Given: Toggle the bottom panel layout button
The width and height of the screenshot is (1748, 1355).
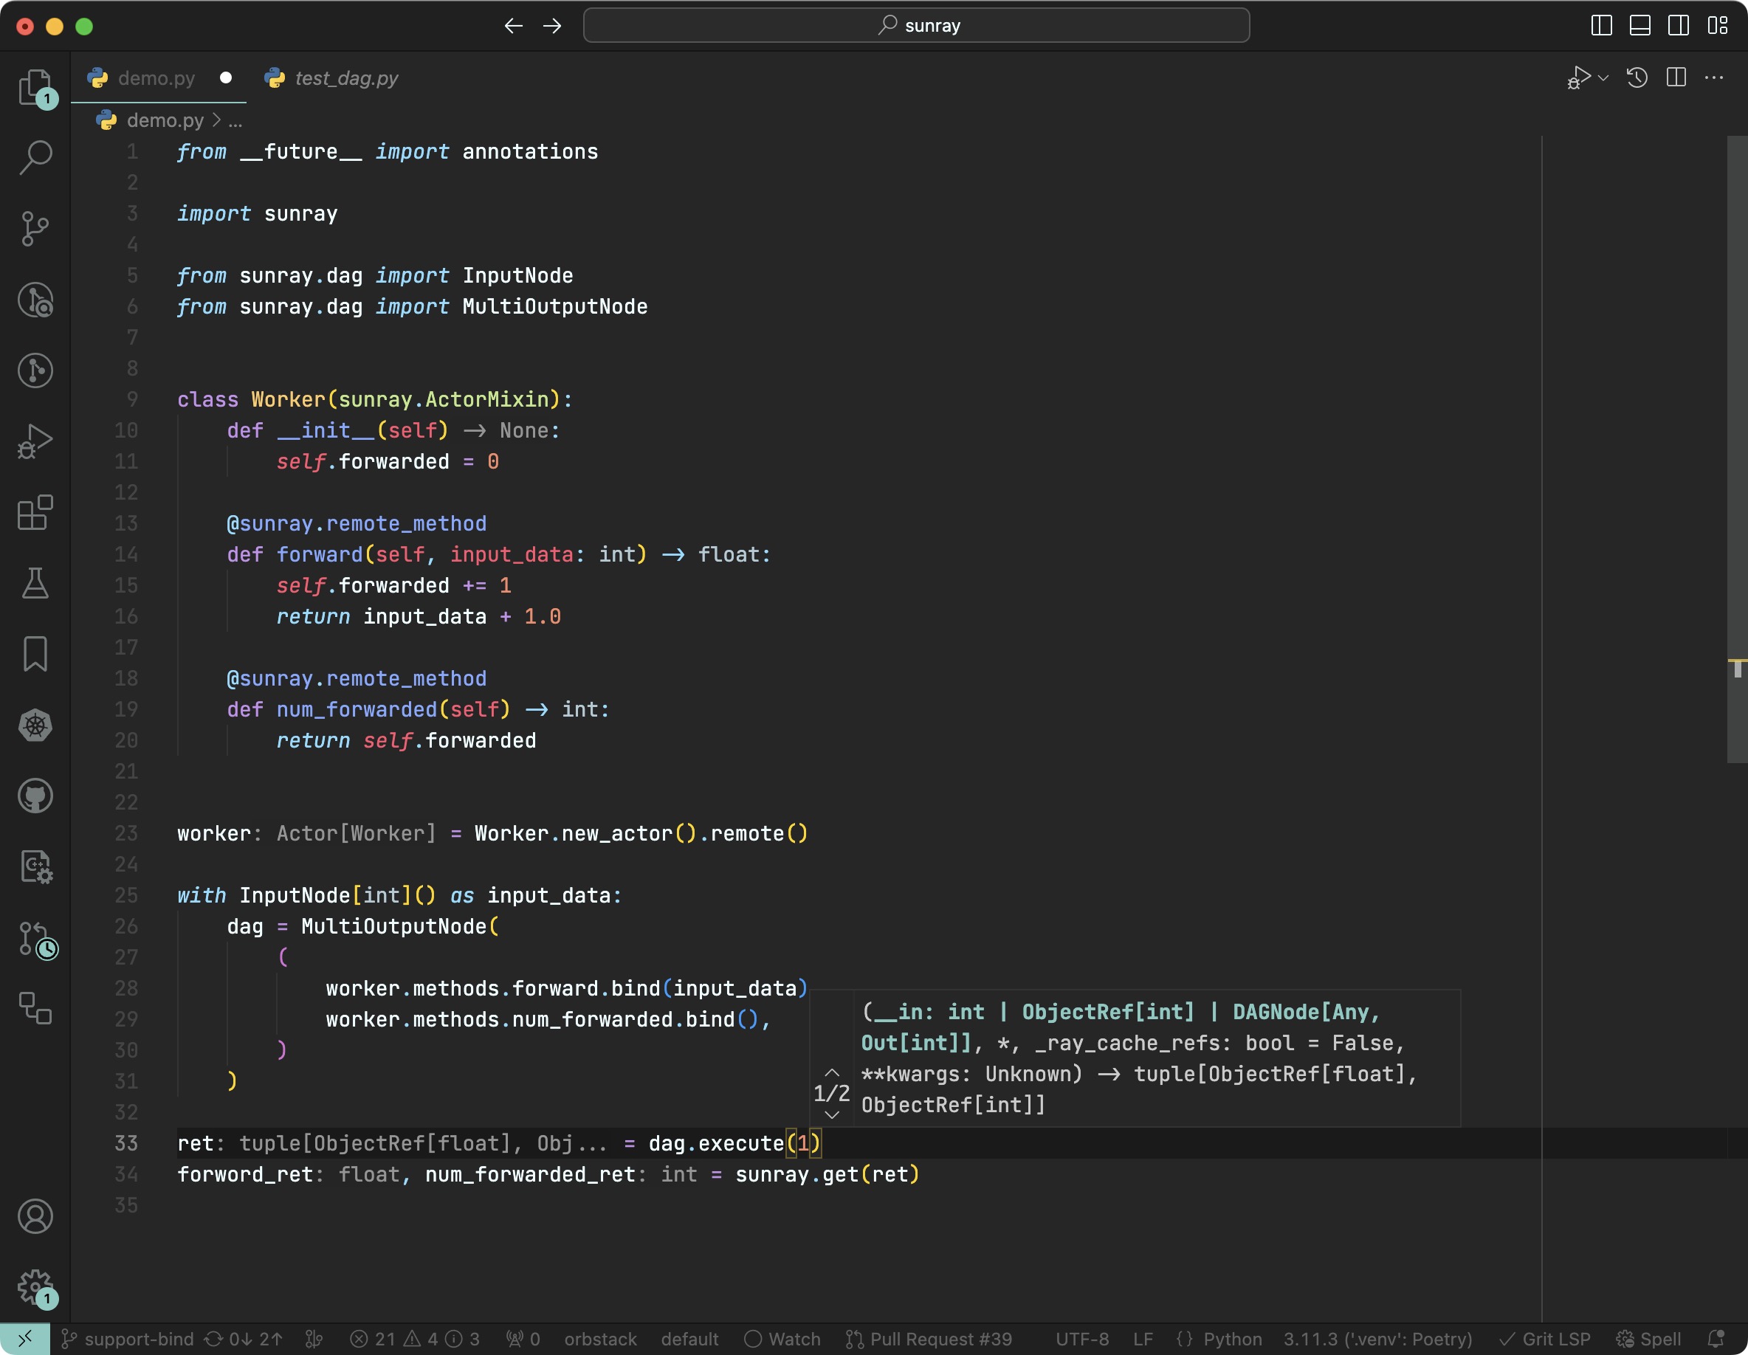Looking at the screenshot, I should (1640, 26).
